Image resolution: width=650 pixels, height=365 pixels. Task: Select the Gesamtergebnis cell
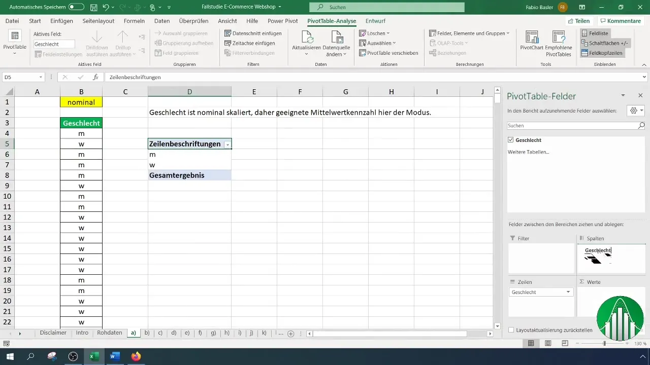(x=189, y=175)
